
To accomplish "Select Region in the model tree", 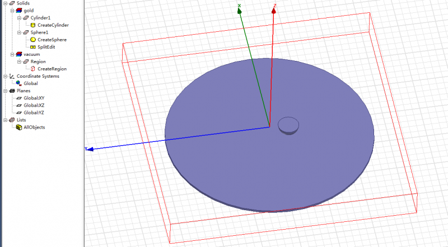I will click(x=38, y=61).
